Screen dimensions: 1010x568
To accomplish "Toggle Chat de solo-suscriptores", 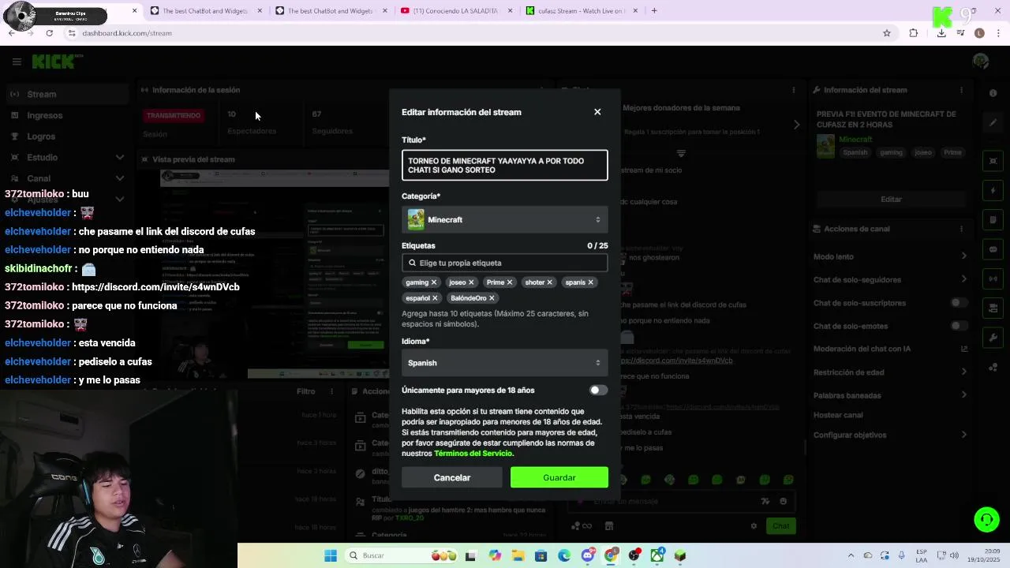I will [959, 303].
